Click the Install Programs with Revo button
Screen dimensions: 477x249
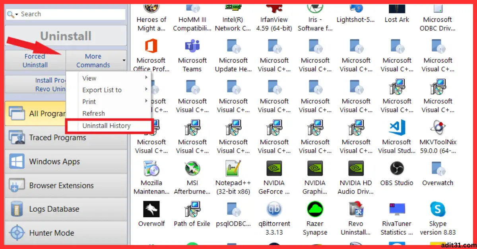pyautogui.click(x=36, y=84)
